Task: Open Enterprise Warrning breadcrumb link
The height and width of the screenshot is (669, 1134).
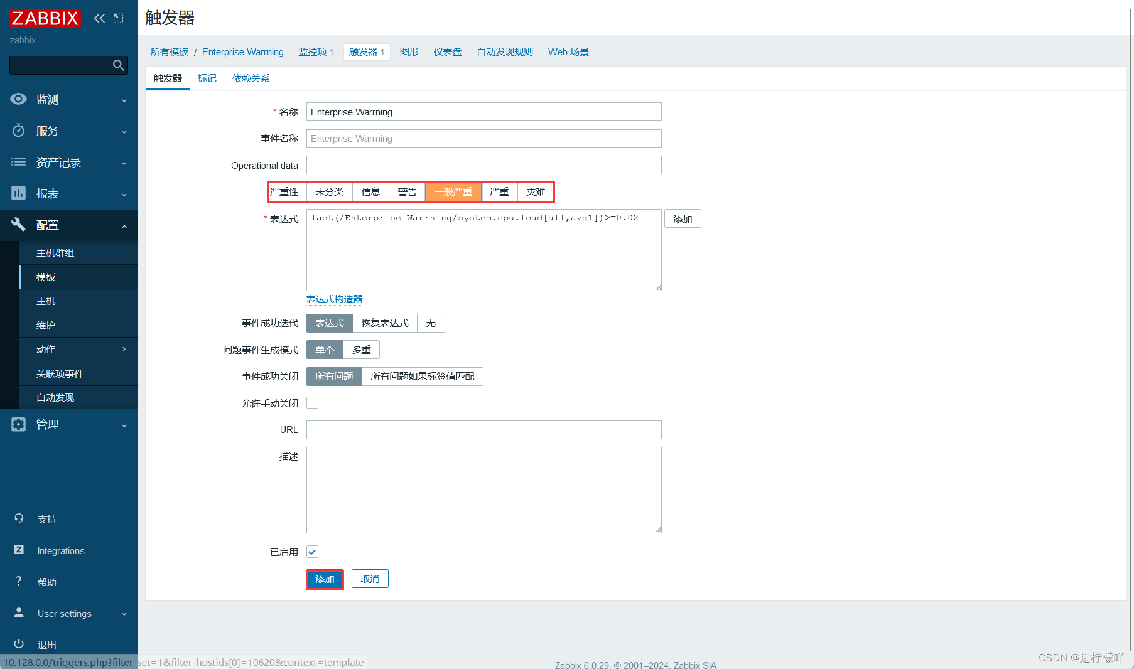Action: click(x=243, y=52)
